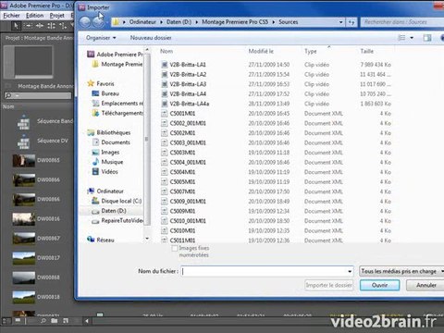Select Séquence DV icon in Premiere project panel
The height and width of the screenshot is (333, 444).
(x=23, y=142)
